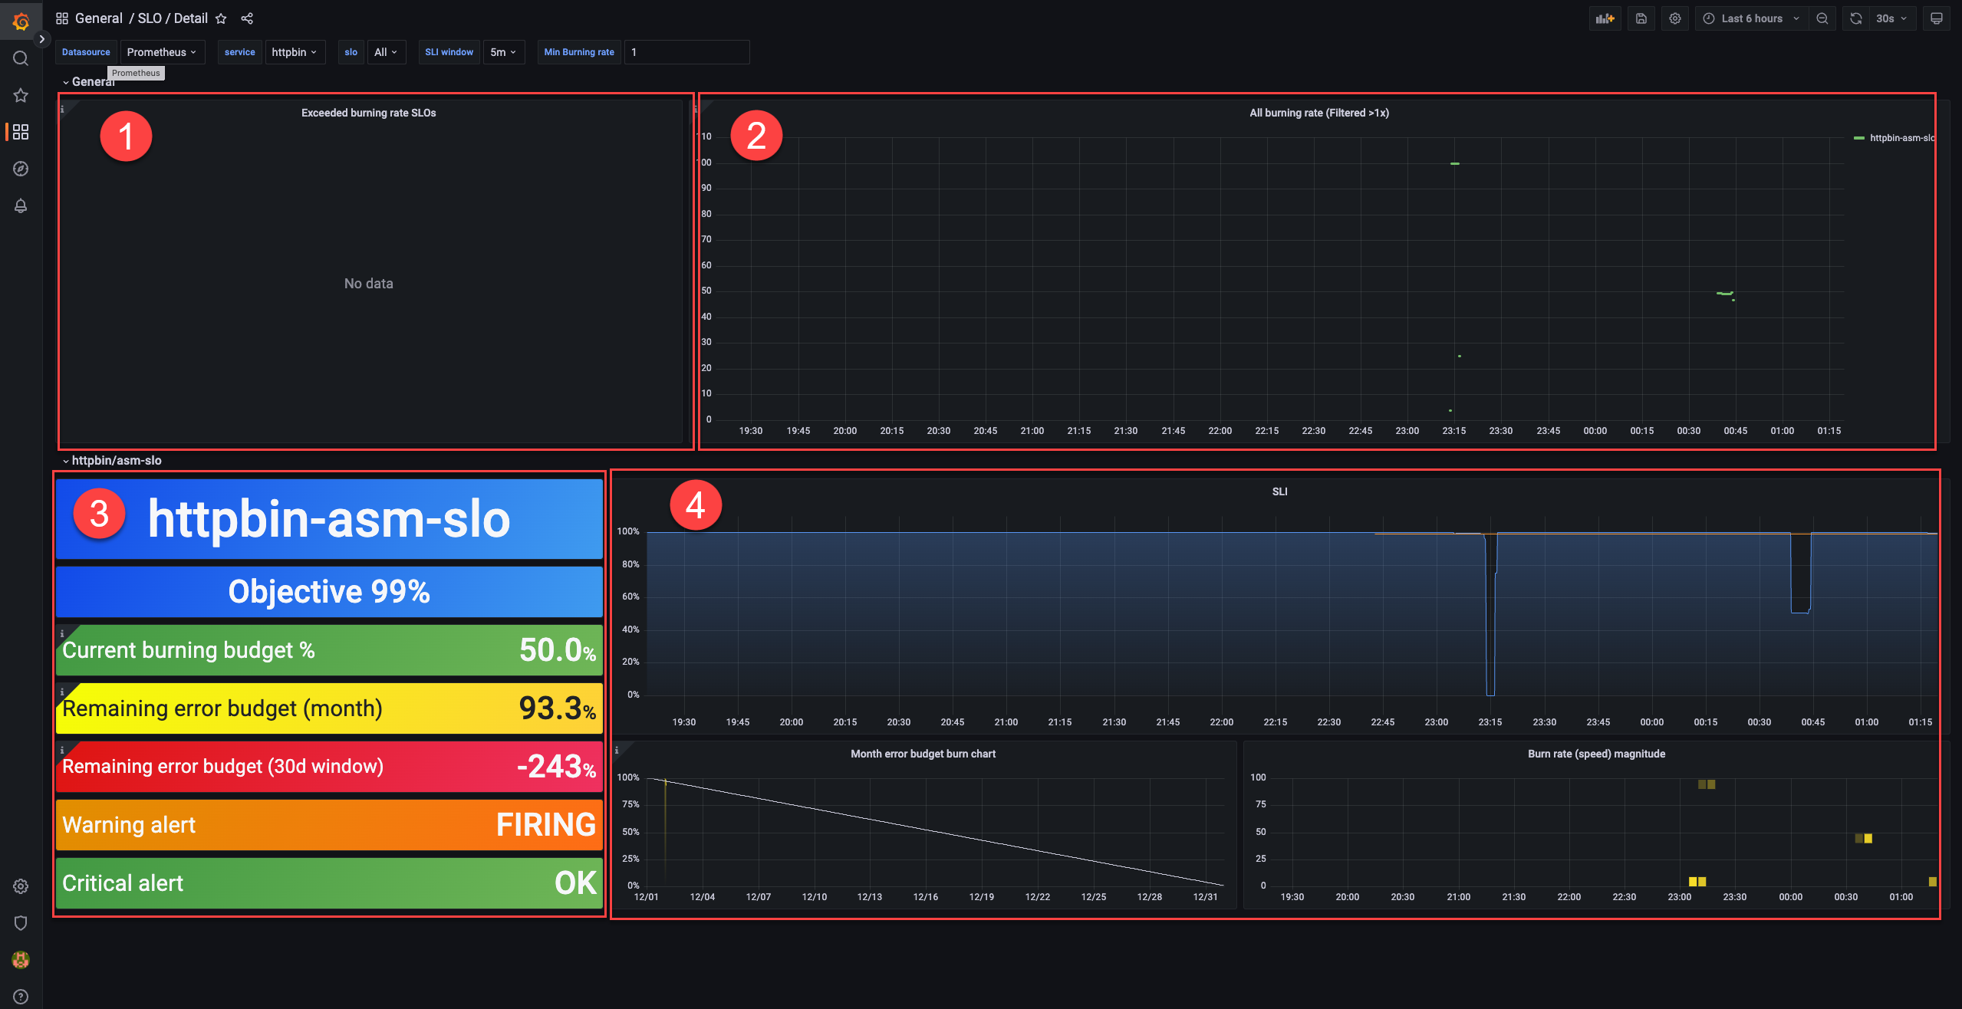Refresh the dashboard with refresh icon

coord(1855,18)
